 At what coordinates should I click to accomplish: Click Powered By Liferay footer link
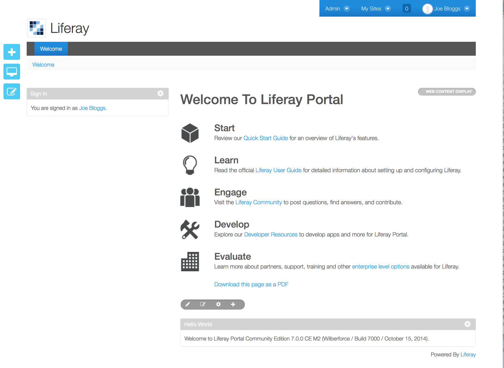pyautogui.click(x=468, y=354)
